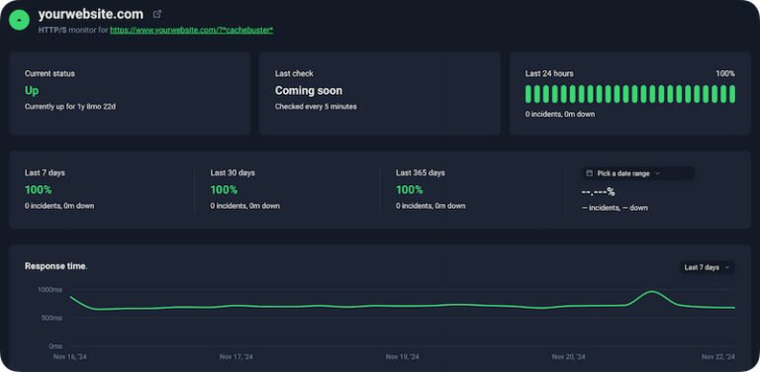Click the green Up current status text

[32, 91]
